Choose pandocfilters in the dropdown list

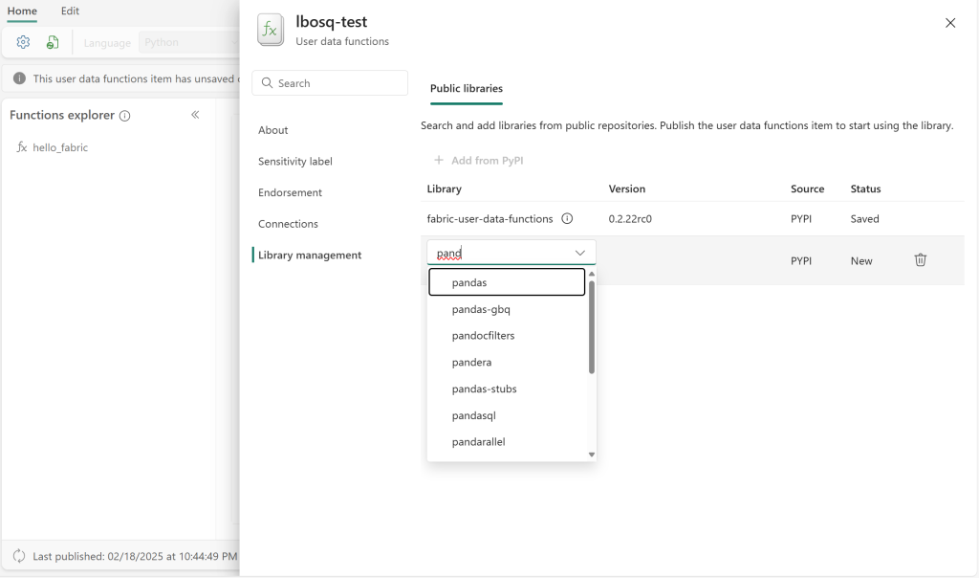pos(507,336)
